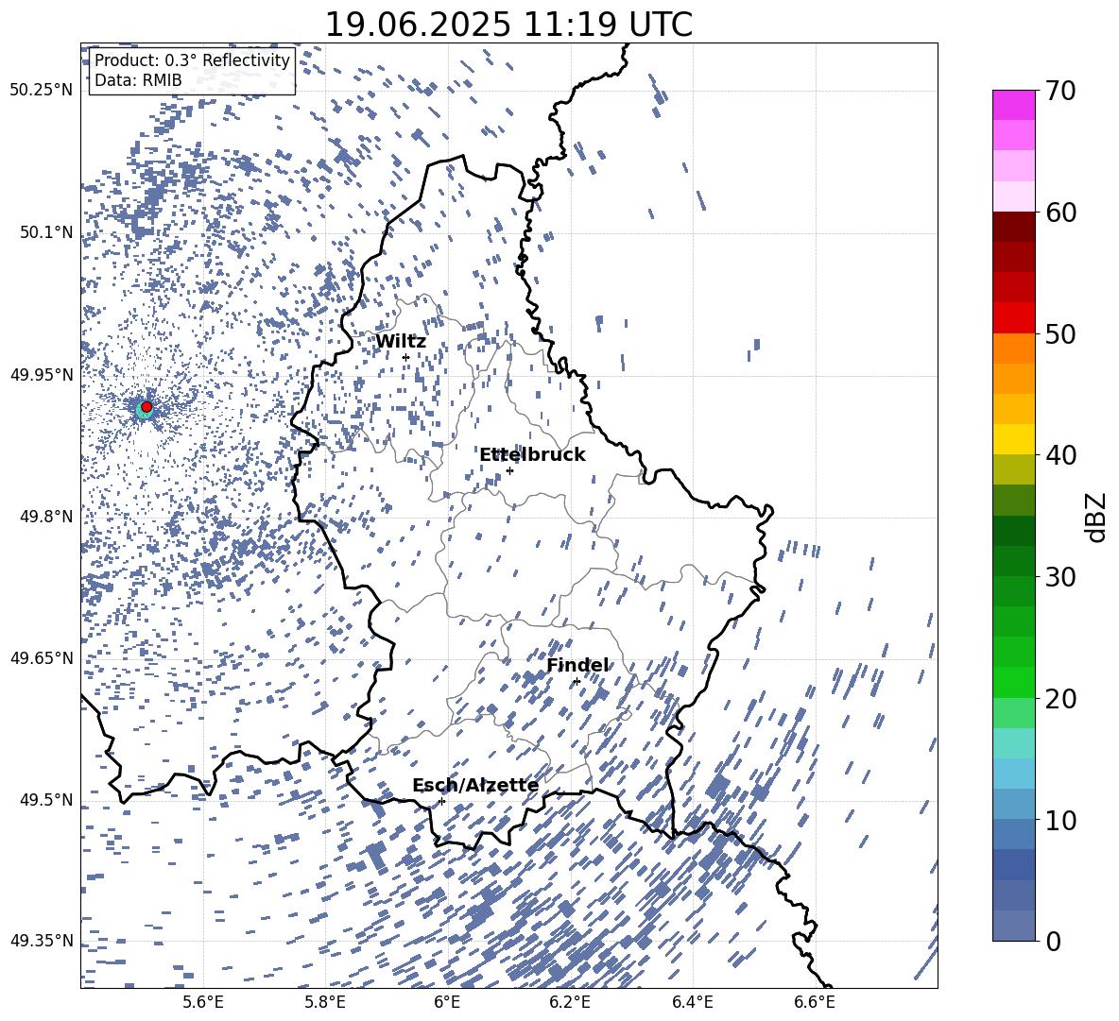Click the yellow colorbar segment near 40
The width and height of the screenshot is (1119, 1021).
click(1013, 439)
